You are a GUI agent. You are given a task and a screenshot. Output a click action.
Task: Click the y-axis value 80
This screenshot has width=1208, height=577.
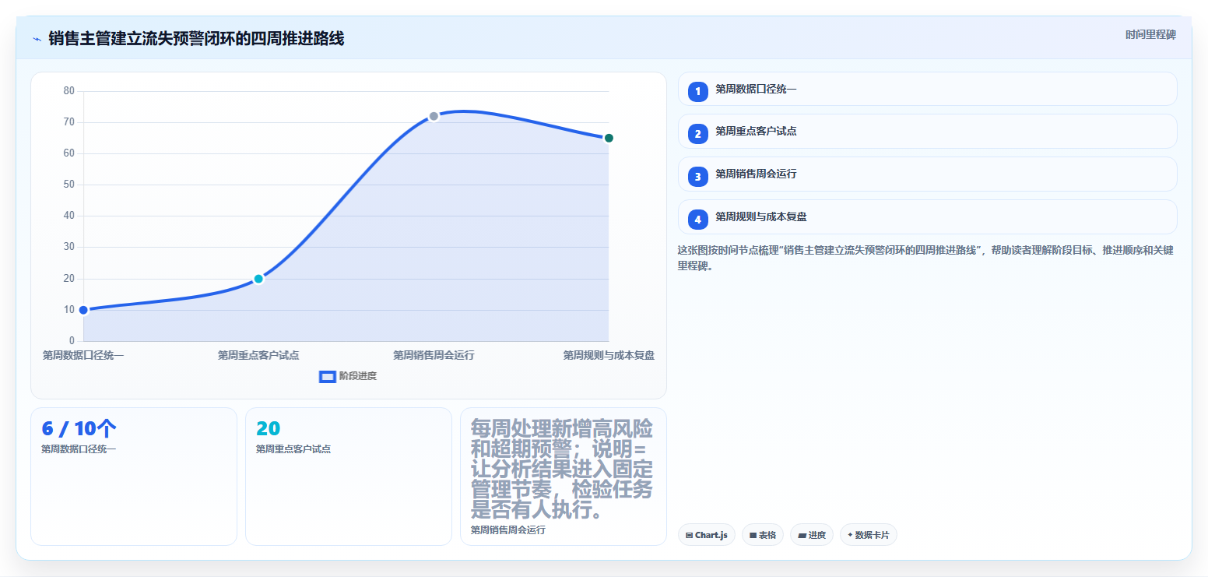69,91
